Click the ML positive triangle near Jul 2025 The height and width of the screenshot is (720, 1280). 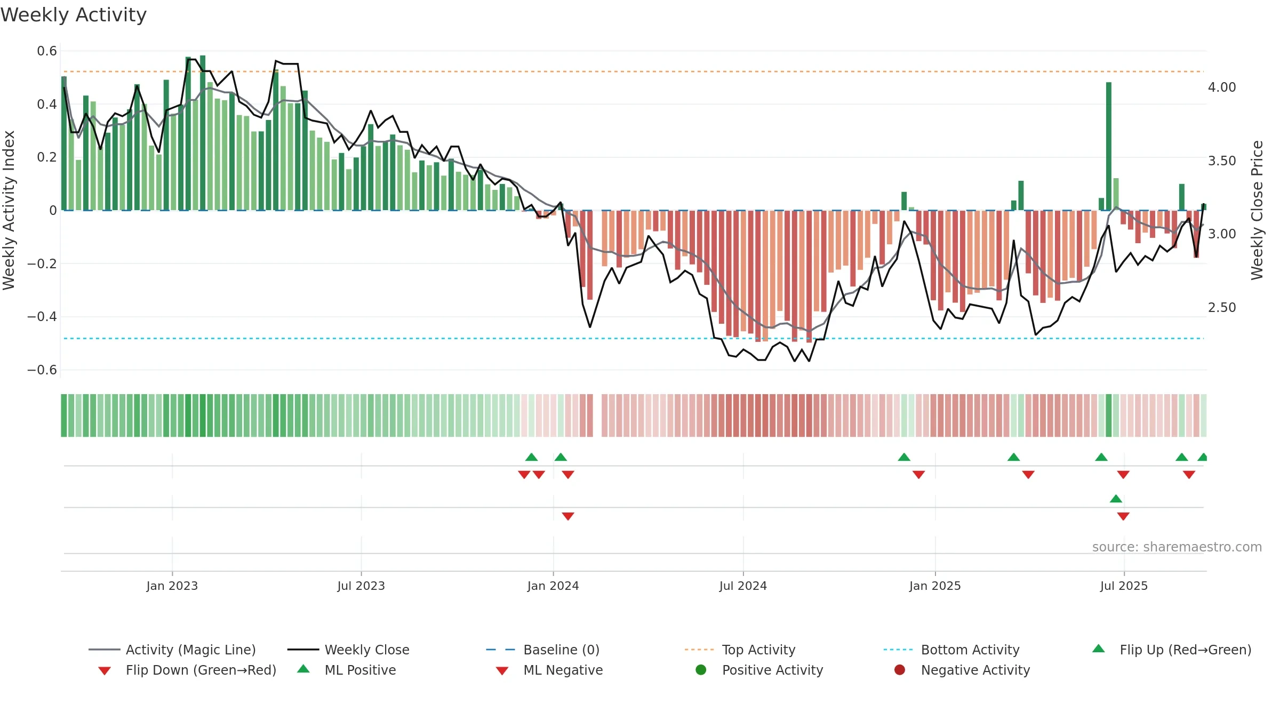[1116, 499]
